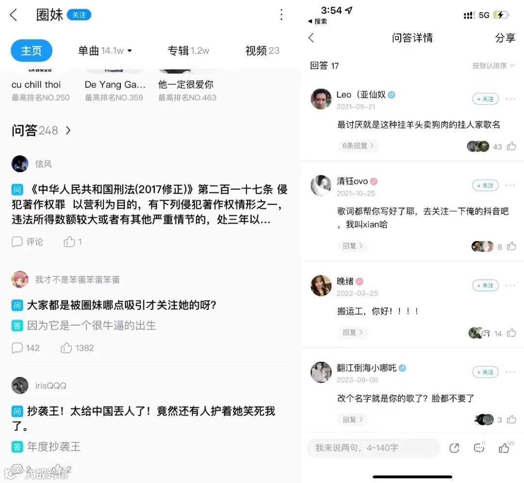Like Leo's answer with the thumbs-up
Screen dimensions: 524x483
511,146
